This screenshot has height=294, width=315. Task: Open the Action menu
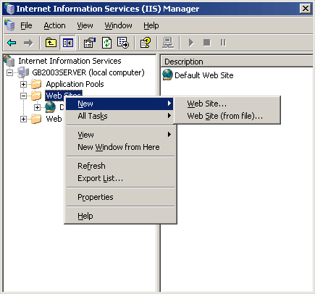[54, 25]
